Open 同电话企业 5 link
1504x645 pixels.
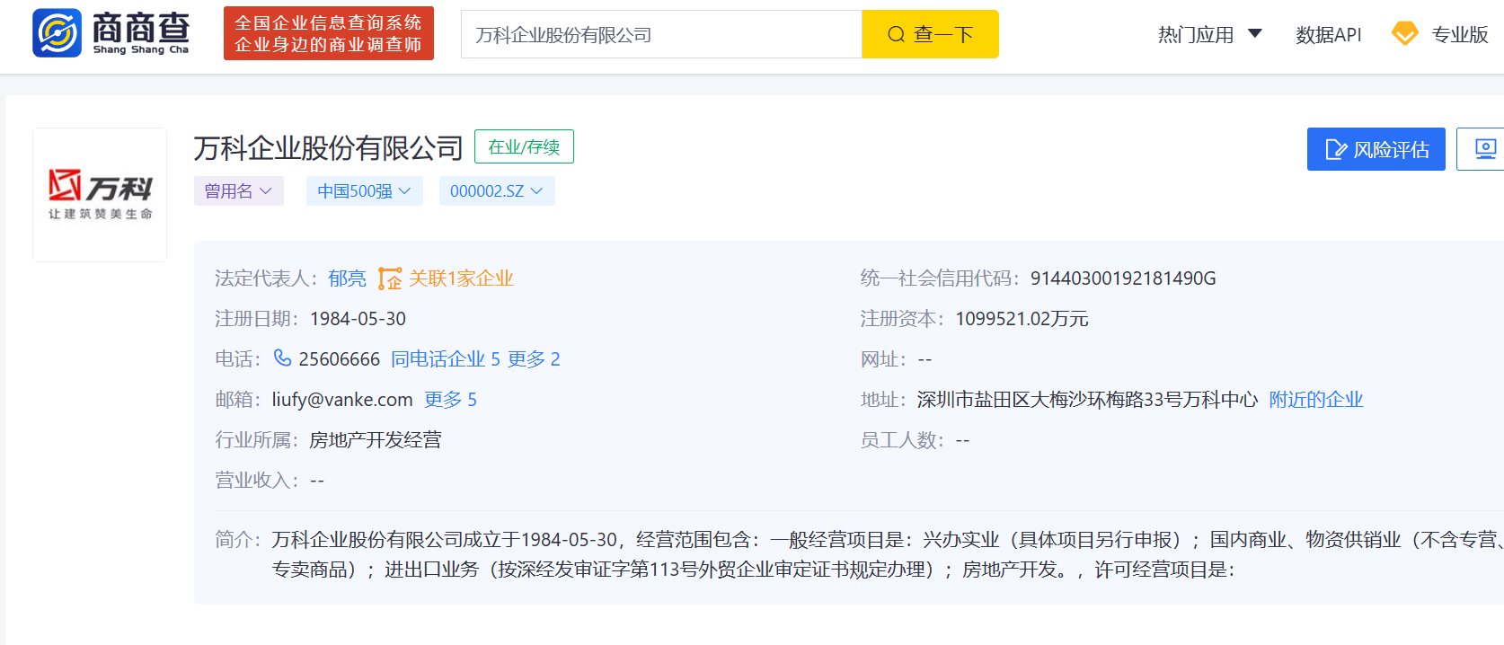(445, 359)
